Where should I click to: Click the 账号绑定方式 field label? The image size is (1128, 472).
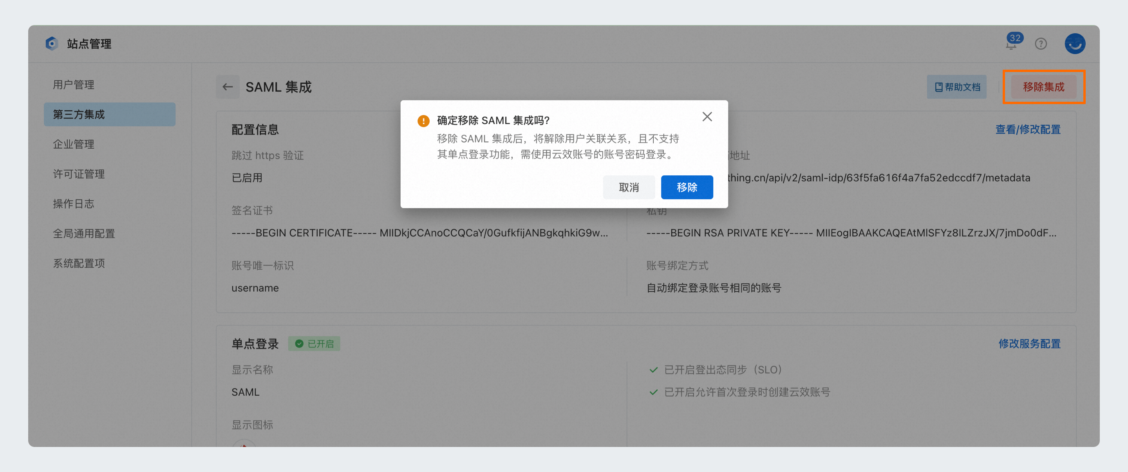tap(677, 266)
